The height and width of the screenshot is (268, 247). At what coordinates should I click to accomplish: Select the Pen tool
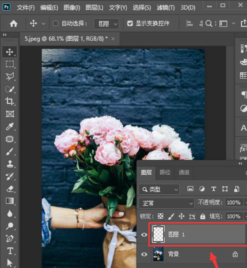point(10,238)
